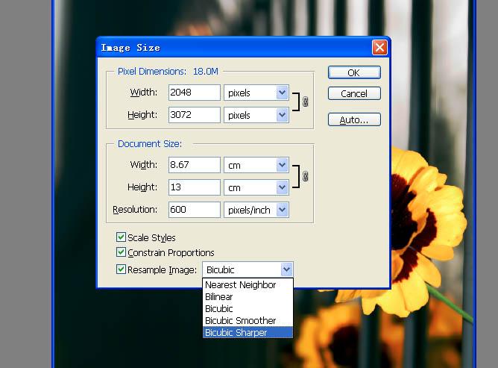This screenshot has width=498, height=368.
Task: Confirm with the OK button
Action: (x=354, y=72)
